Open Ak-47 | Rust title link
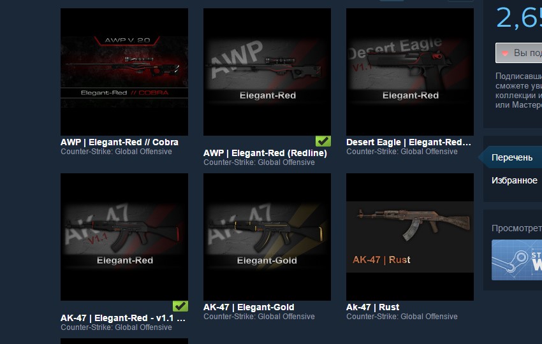 [372, 307]
